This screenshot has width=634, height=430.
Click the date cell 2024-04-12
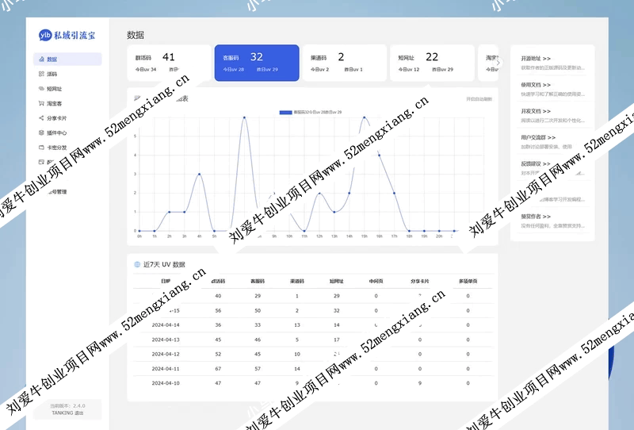166,354
